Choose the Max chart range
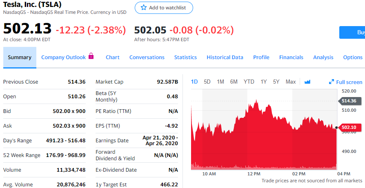Screen dimensions: 365x188 (291, 82)
